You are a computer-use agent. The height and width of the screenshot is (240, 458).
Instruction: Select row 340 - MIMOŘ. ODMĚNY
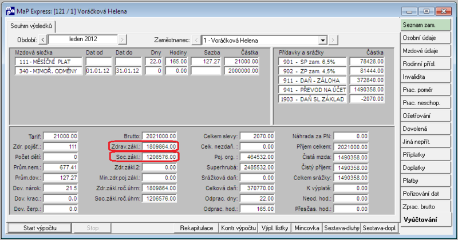pyautogui.click(x=49, y=71)
